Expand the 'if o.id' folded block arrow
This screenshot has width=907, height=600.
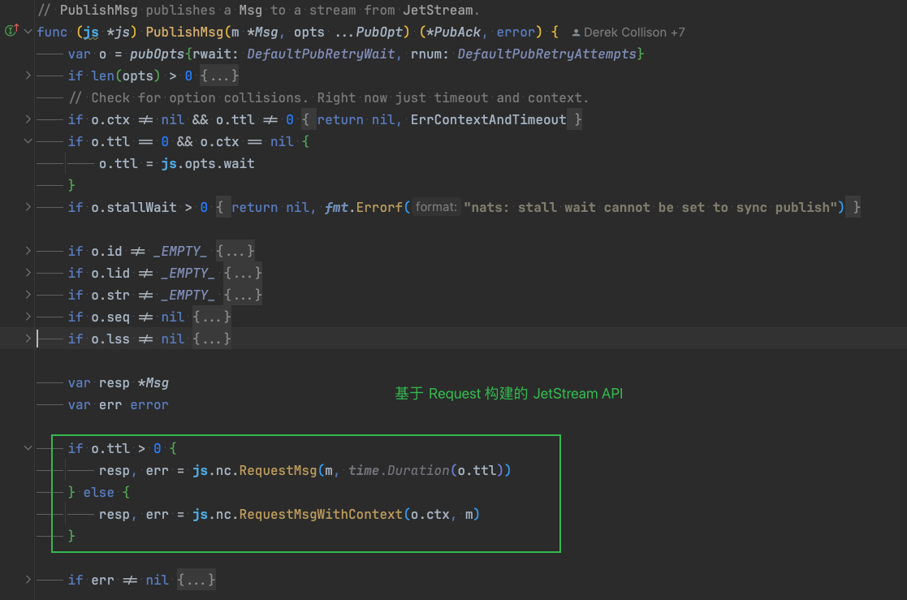(29, 251)
